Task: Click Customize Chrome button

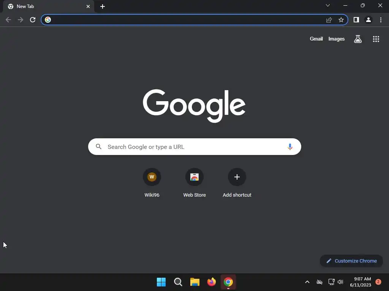Action: tap(351, 261)
